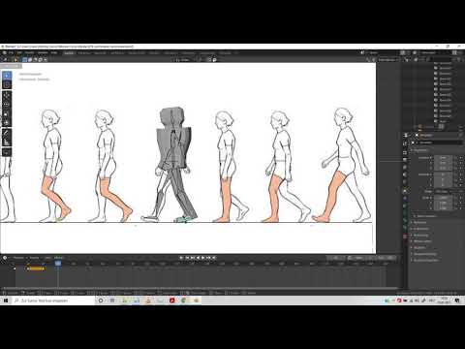Click the outliner search field
The image size is (465, 349).
pos(441,59)
